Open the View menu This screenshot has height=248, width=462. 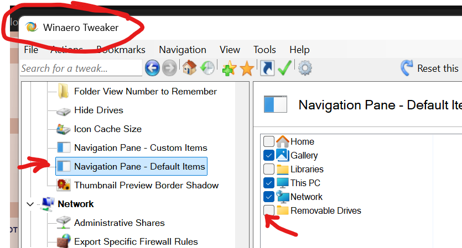point(230,50)
